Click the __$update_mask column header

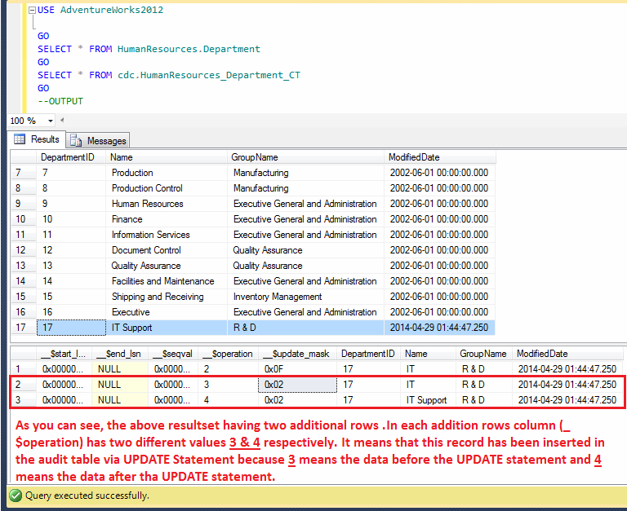click(296, 354)
